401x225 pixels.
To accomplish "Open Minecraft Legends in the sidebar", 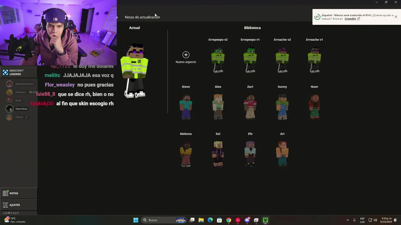I will click(18, 72).
